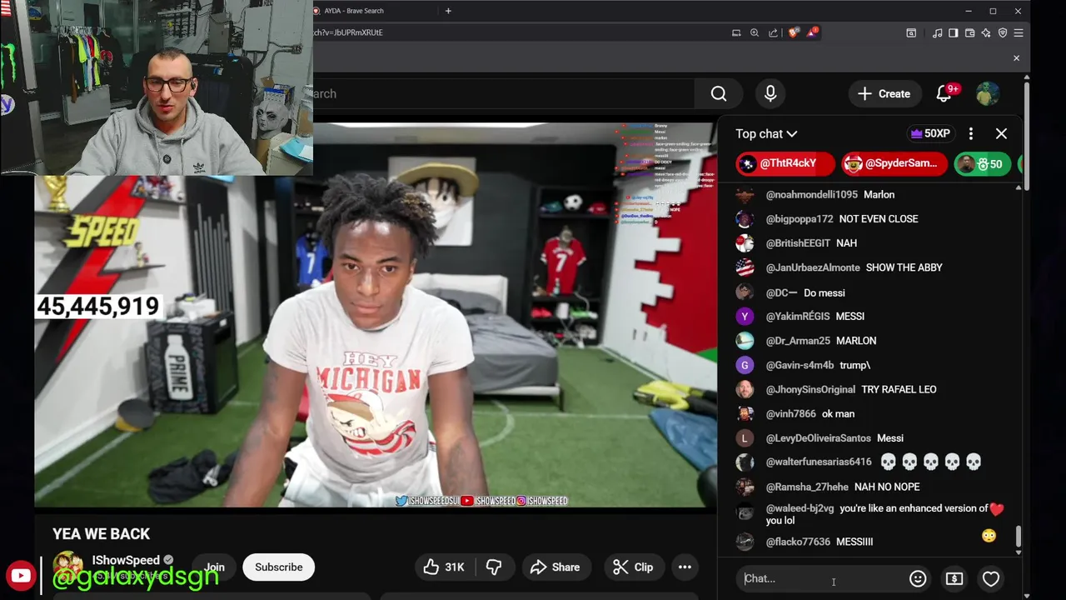Image resolution: width=1066 pixels, height=600 pixels.
Task: Open more video actions ellipsis menu
Action: 685,567
